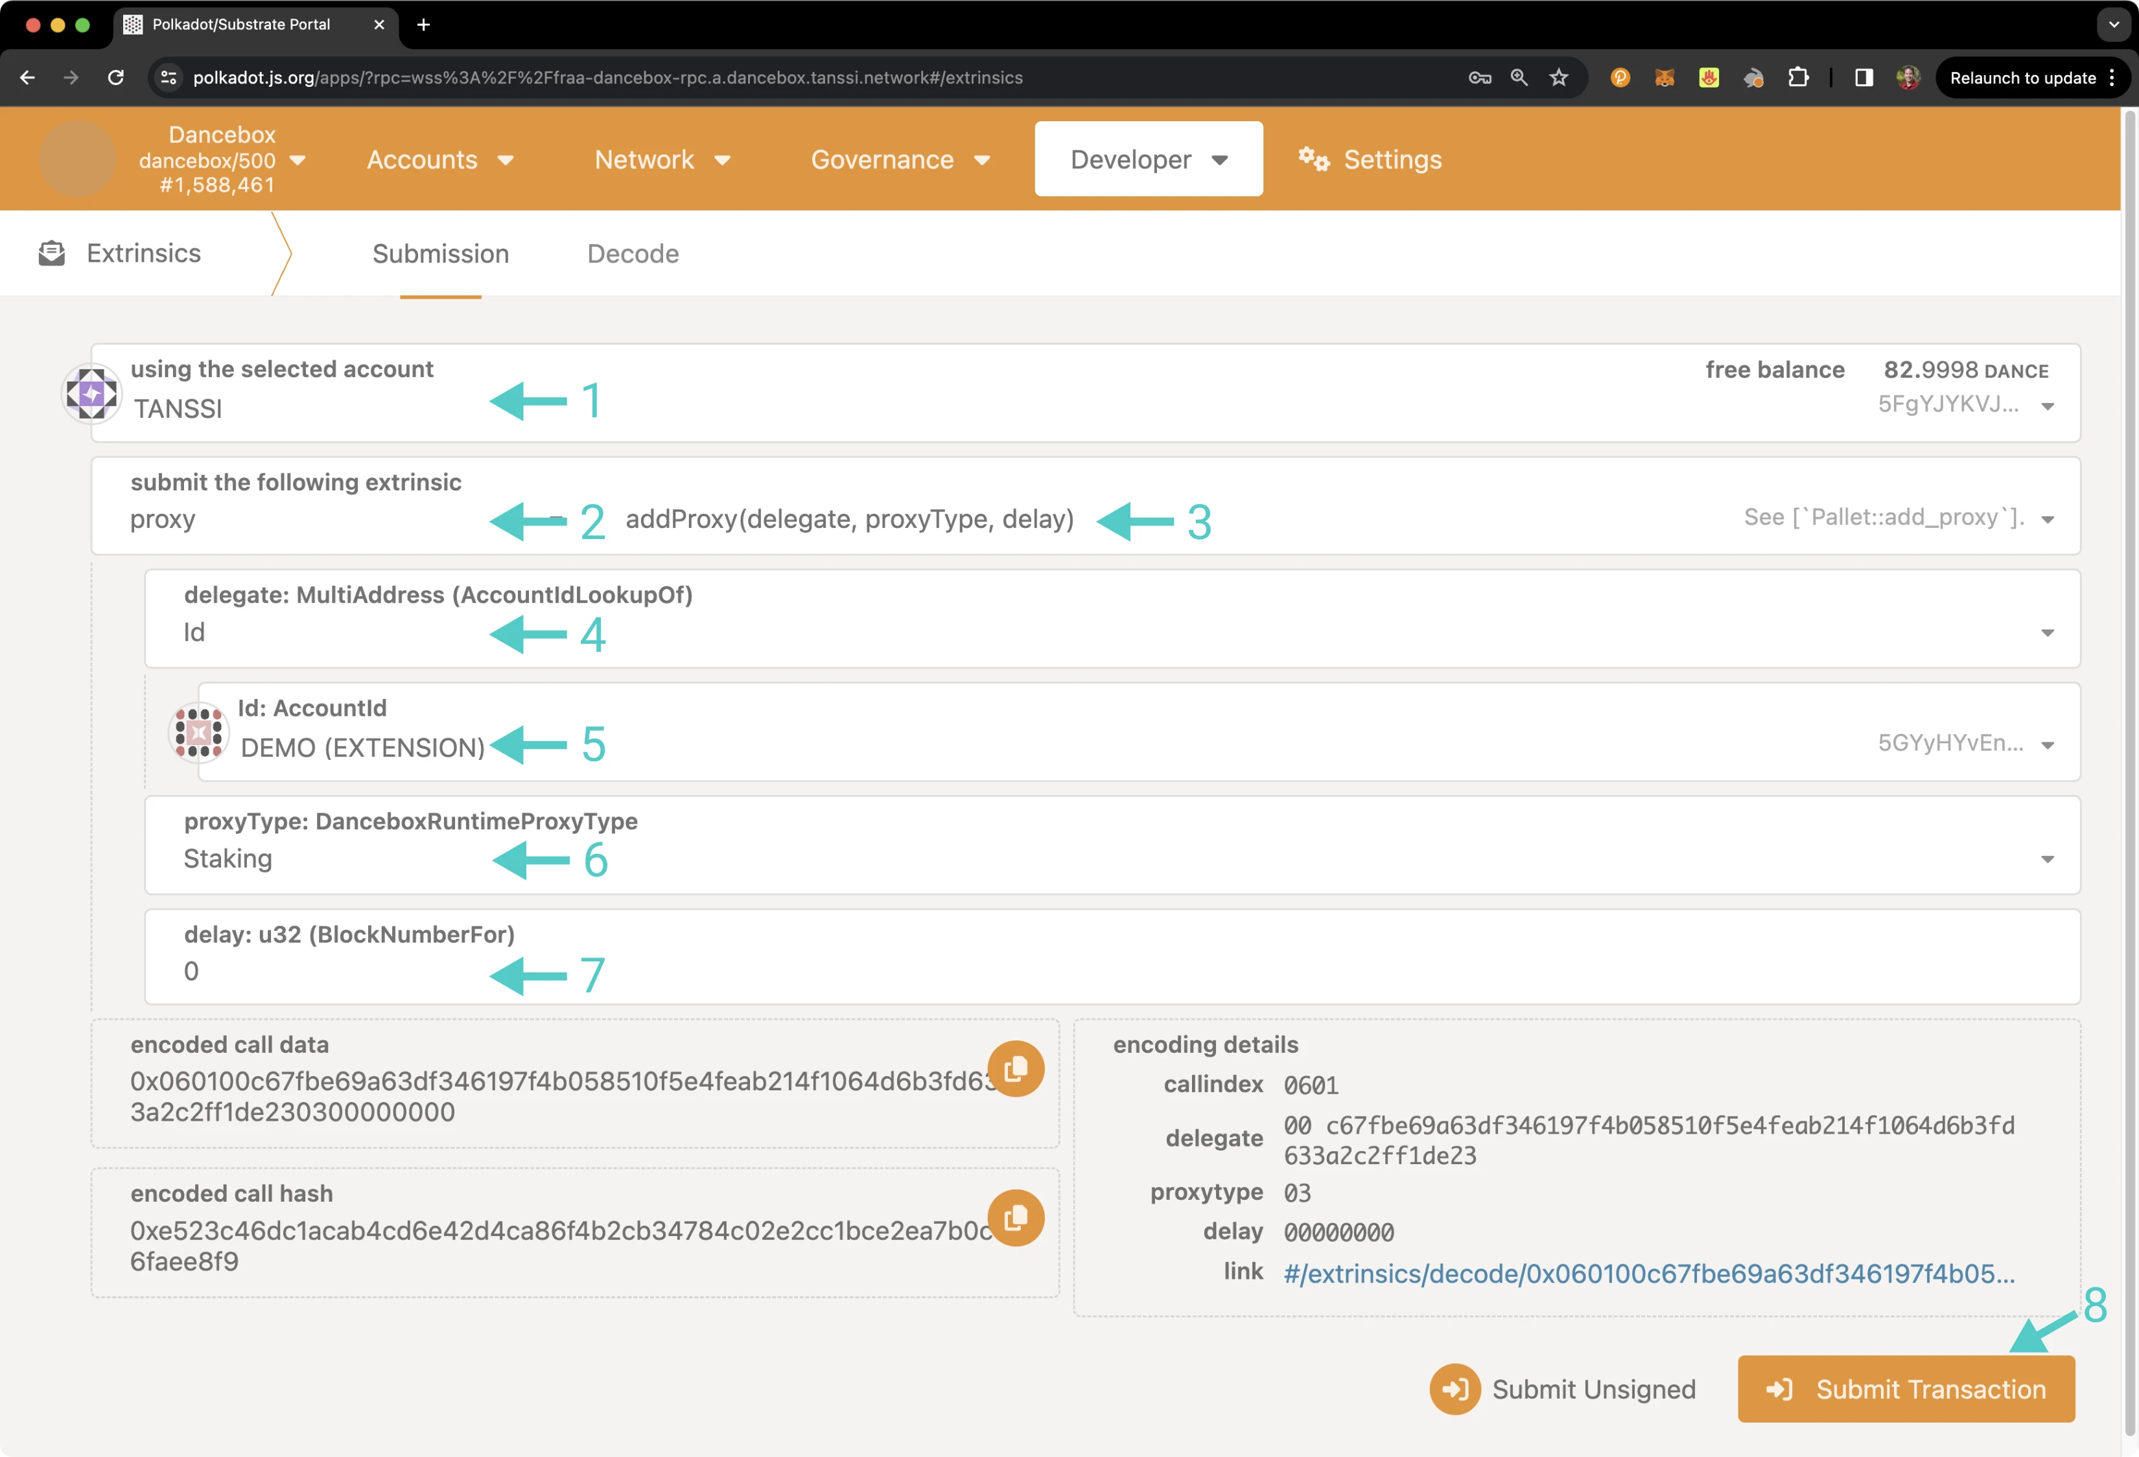Click the callindex value 0601
Viewport: 2139px width, 1457px height.
[x=1311, y=1085]
